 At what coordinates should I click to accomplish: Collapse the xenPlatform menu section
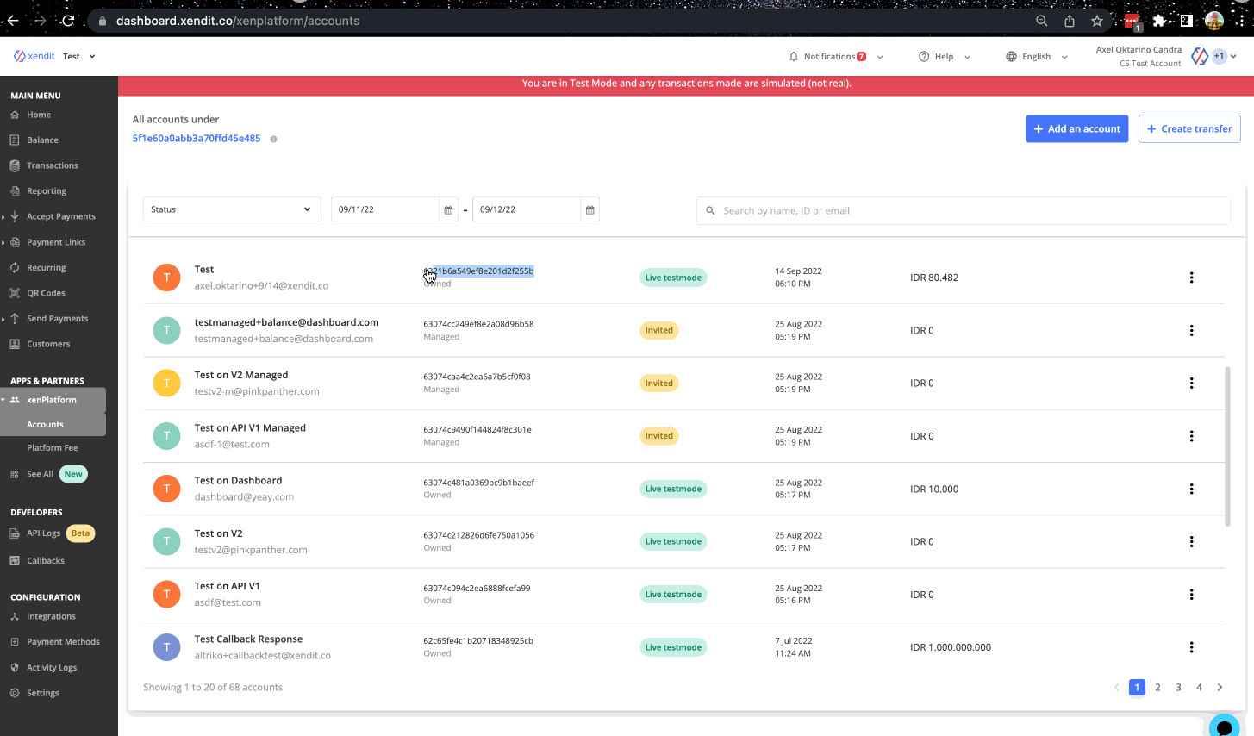(53, 400)
